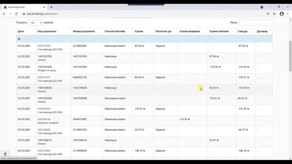Viewport: 292px width, 164px height.
Task: Click the -176.31 balance value
Action: tap(244, 77)
